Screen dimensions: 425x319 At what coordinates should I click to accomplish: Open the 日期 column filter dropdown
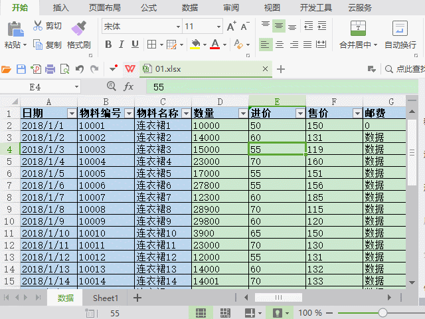coord(72,113)
